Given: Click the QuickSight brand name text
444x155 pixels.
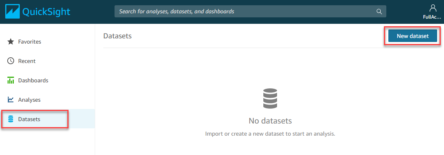Looking at the screenshot, I should pyautogui.click(x=46, y=12).
